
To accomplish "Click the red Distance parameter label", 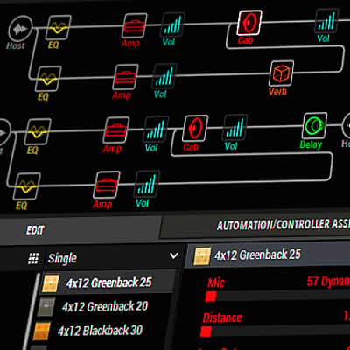I will coord(222,318).
